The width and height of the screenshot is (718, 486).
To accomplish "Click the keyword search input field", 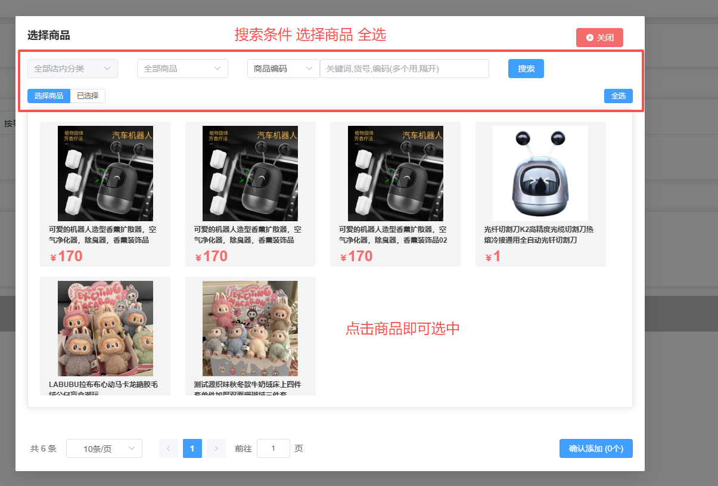I will point(404,69).
